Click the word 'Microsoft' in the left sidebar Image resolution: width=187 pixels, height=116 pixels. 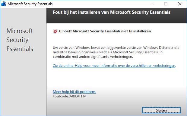click(x=20, y=31)
